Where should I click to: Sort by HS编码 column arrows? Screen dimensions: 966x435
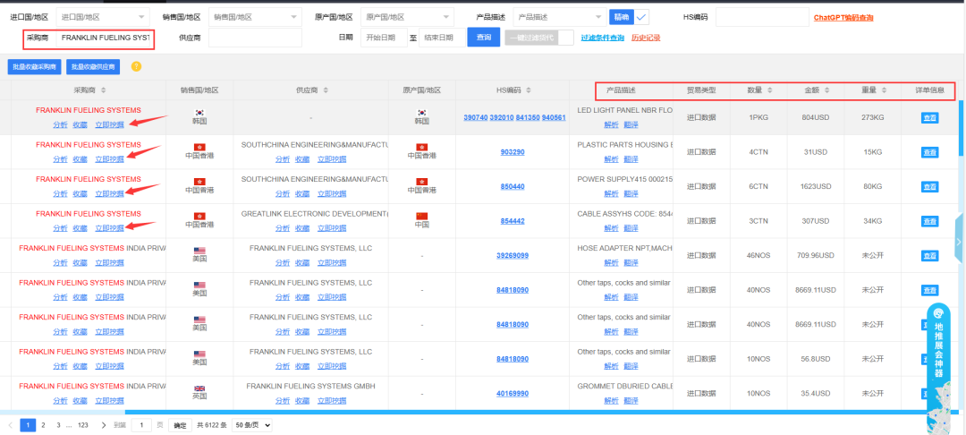528,90
